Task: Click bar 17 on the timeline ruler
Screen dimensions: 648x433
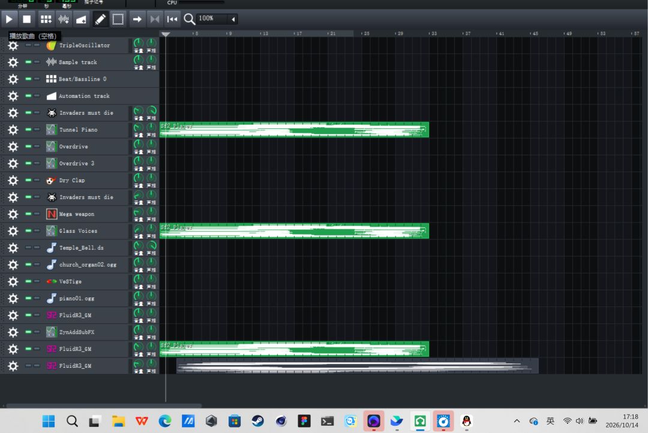Action: tap(298, 34)
